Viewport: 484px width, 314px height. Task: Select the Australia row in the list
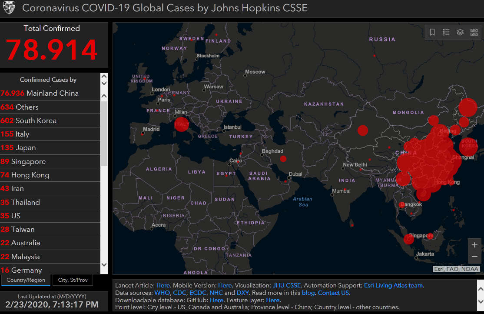(50, 243)
